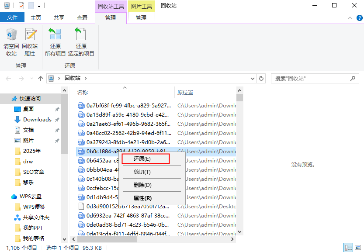Image resolution: width=364 pixels, height=252 pixels.
Task: Click the refresh button beside address bar
Action: click(261, 78)
